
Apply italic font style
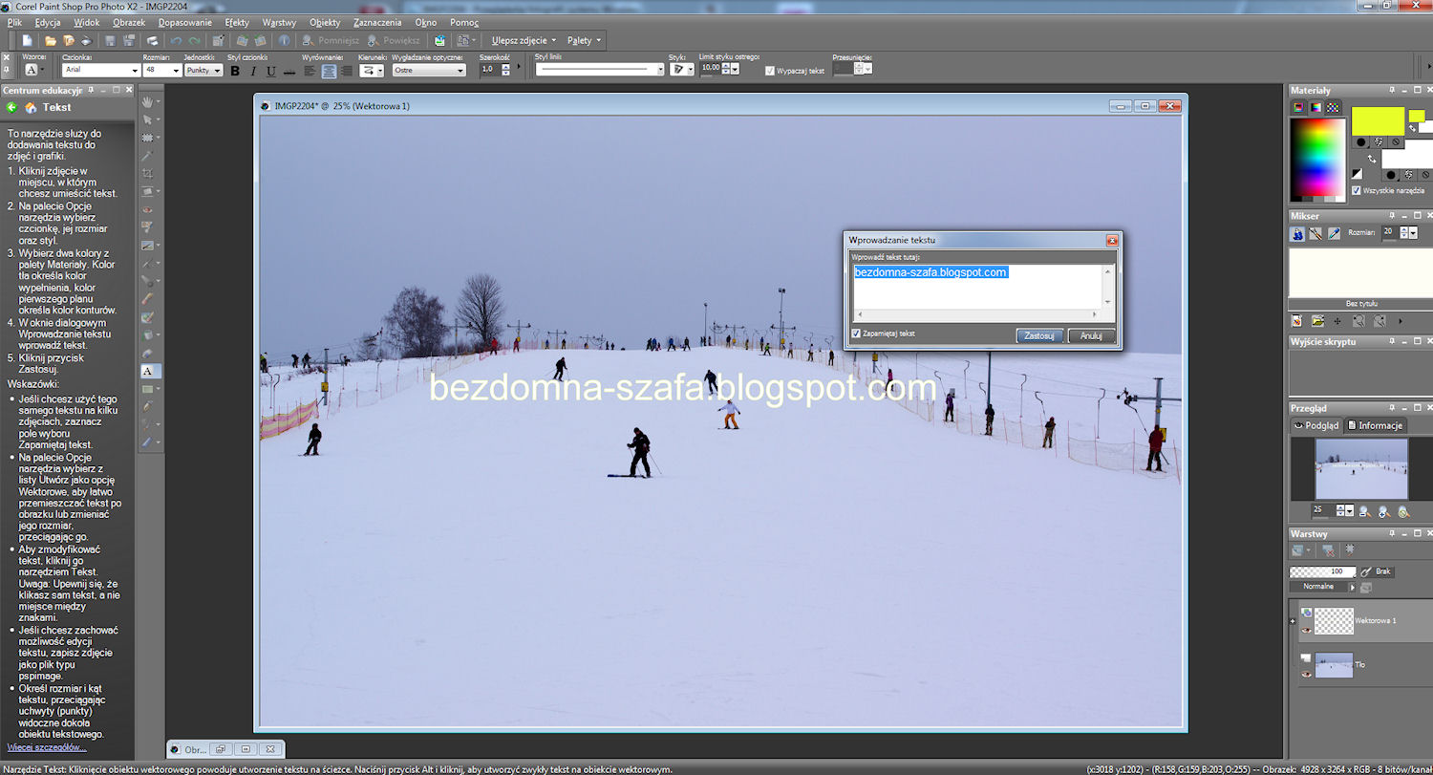(x=253, y=71)
